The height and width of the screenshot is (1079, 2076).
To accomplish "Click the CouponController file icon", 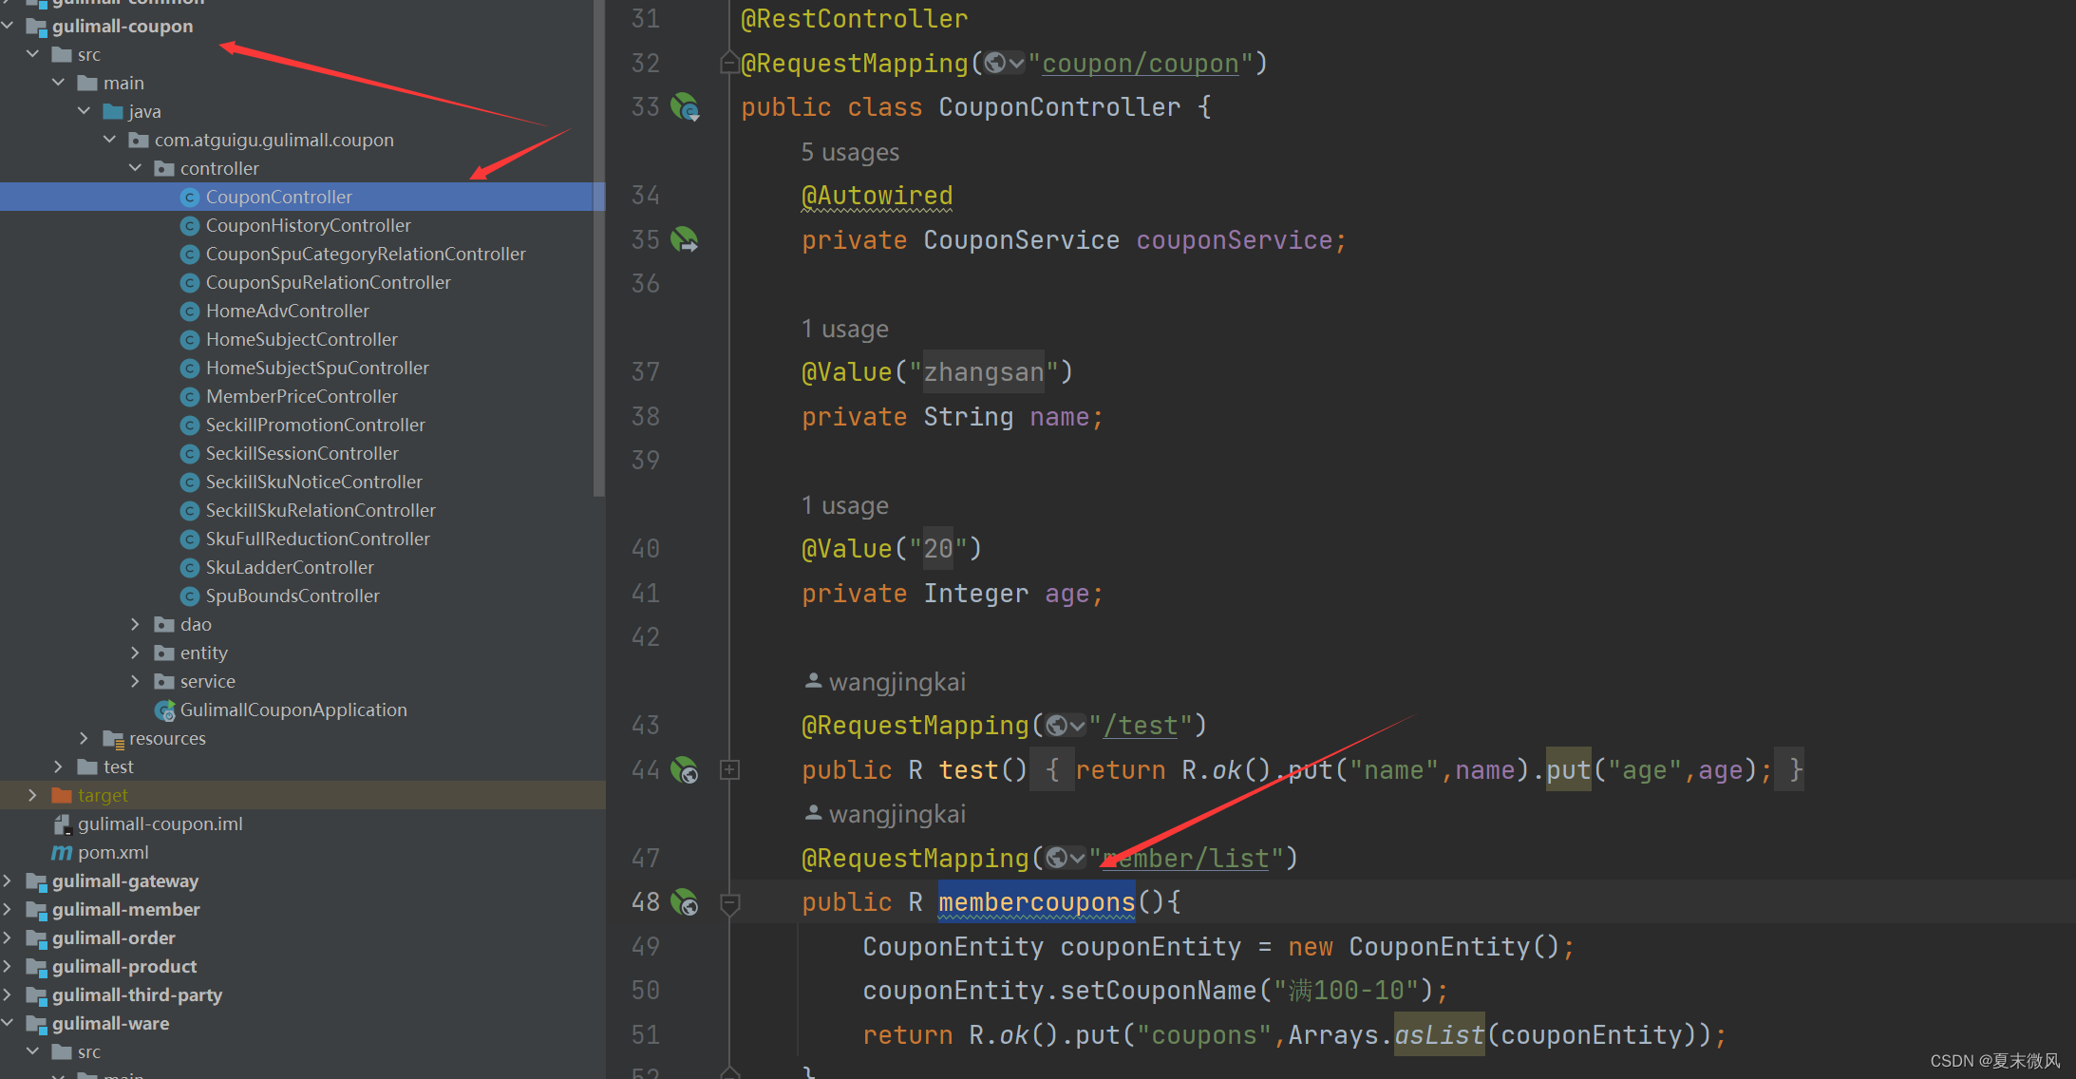I will pyautogui.click(x=190, y=195).
